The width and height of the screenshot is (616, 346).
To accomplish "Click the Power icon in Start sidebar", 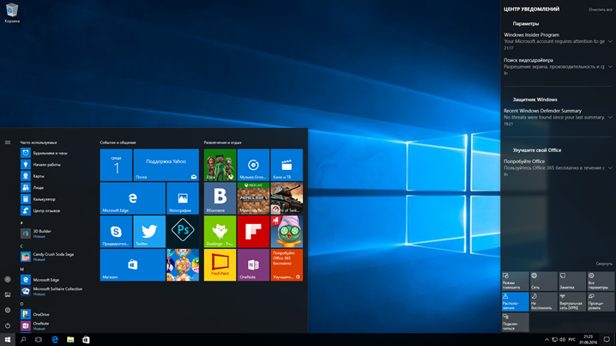I will (8, 325).
